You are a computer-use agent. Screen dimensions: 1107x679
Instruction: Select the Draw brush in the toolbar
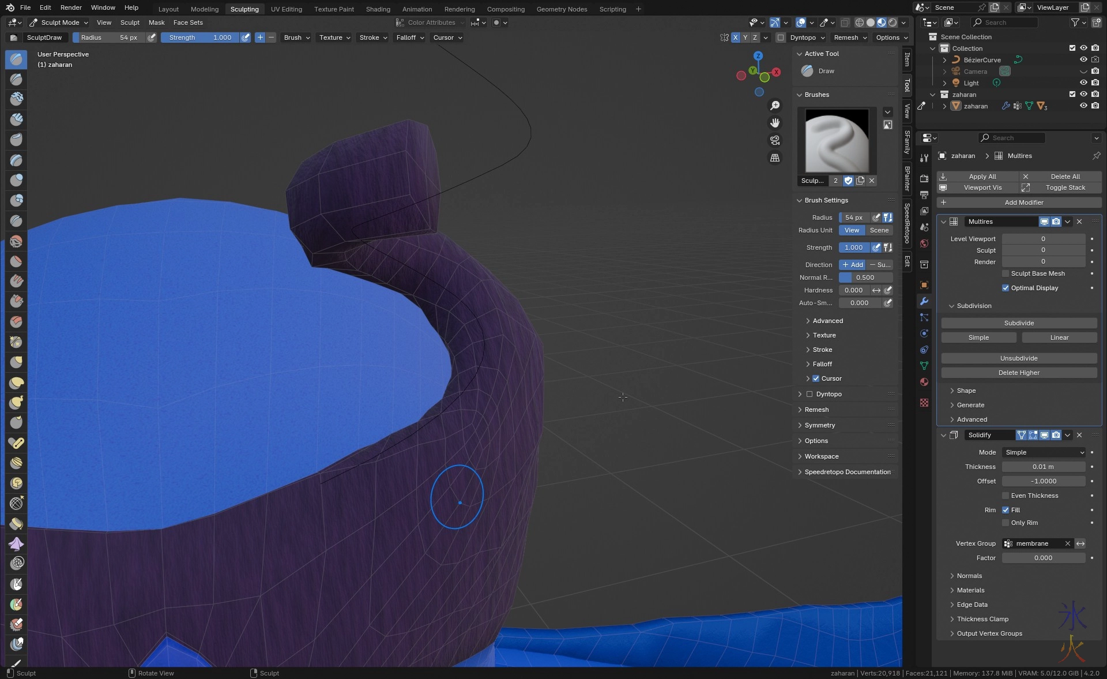pos(16,59)
